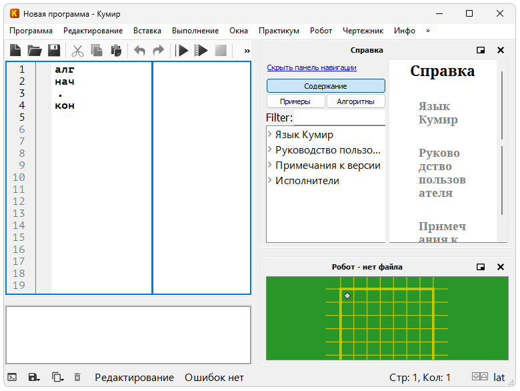Close the Справка panel
This screenshot has width=520, height=391.
[x=501, y=50]
